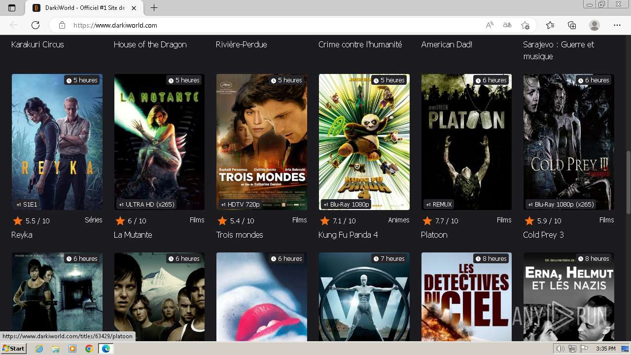Open translate icon in address bar

507,25
